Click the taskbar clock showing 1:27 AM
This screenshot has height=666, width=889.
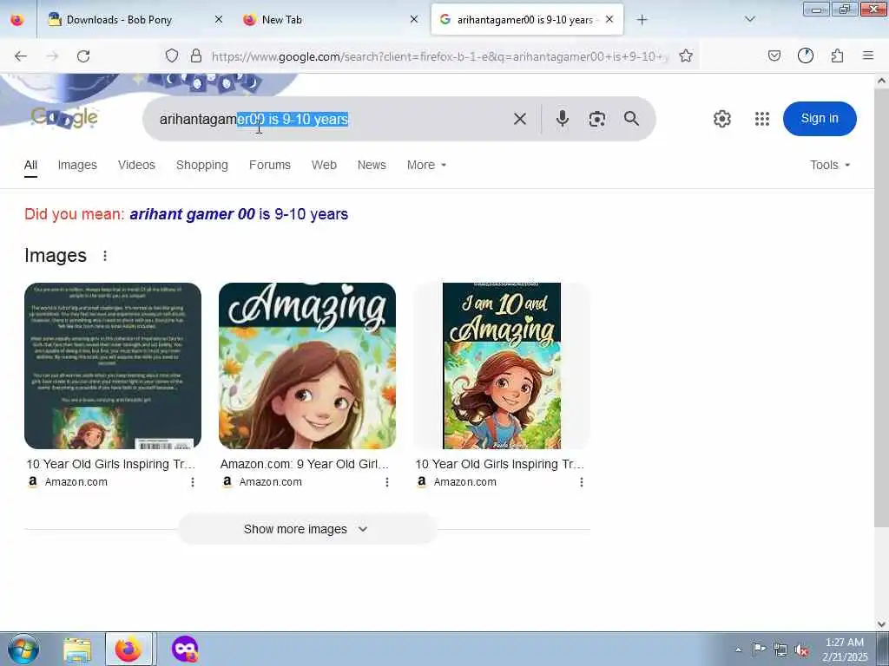click(845, 649)
